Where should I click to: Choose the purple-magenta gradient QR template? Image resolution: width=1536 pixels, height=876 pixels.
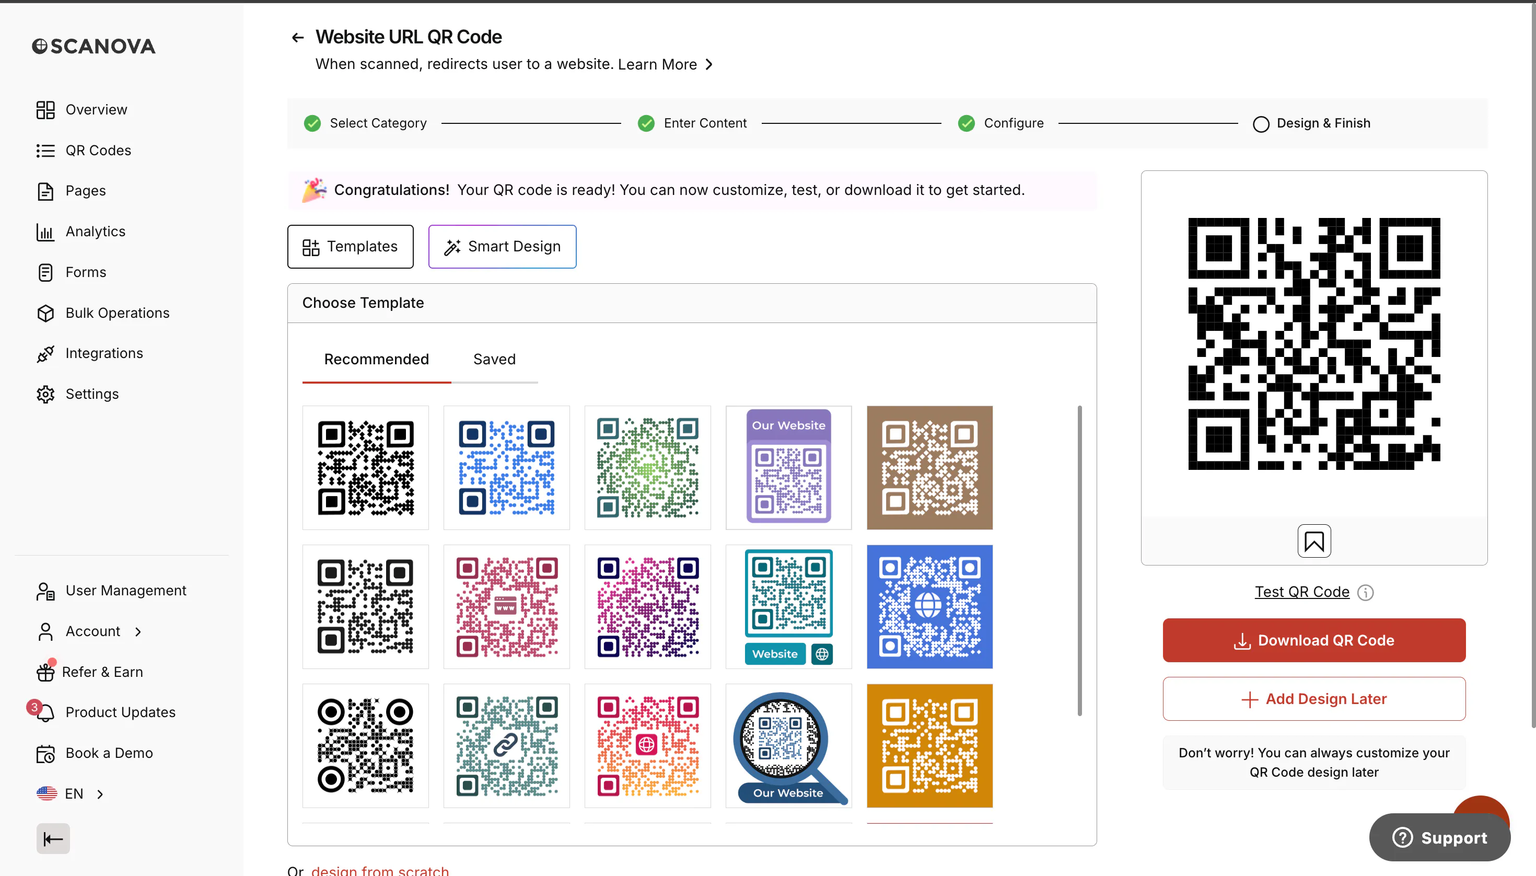647,606
